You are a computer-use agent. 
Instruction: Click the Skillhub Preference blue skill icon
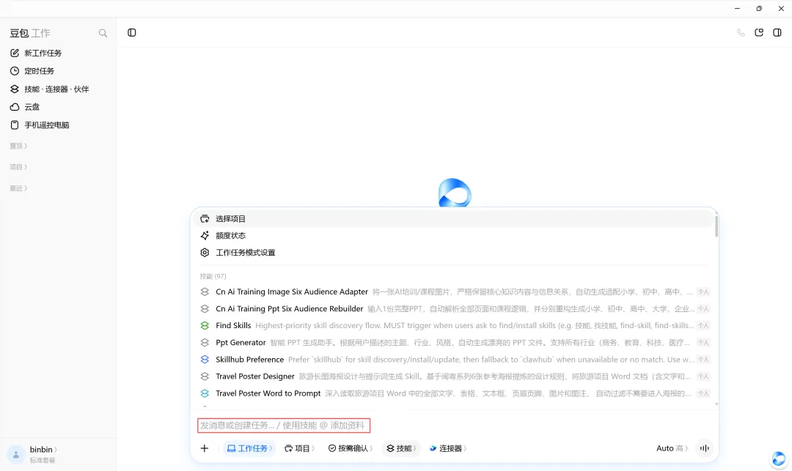(x=205, y=360)
